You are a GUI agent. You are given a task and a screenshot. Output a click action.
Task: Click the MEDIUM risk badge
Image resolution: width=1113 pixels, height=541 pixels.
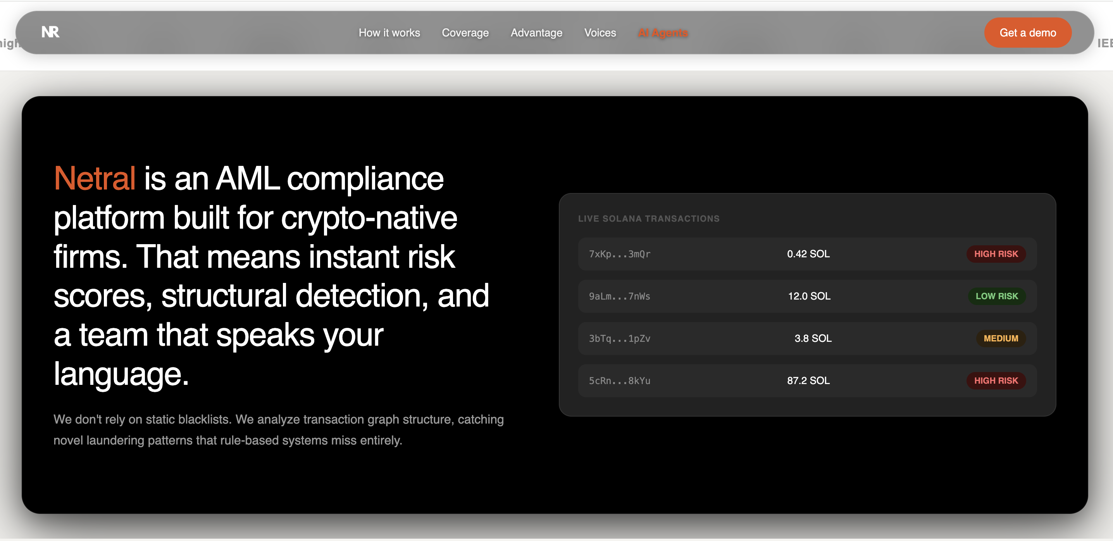pos(1001,339)
